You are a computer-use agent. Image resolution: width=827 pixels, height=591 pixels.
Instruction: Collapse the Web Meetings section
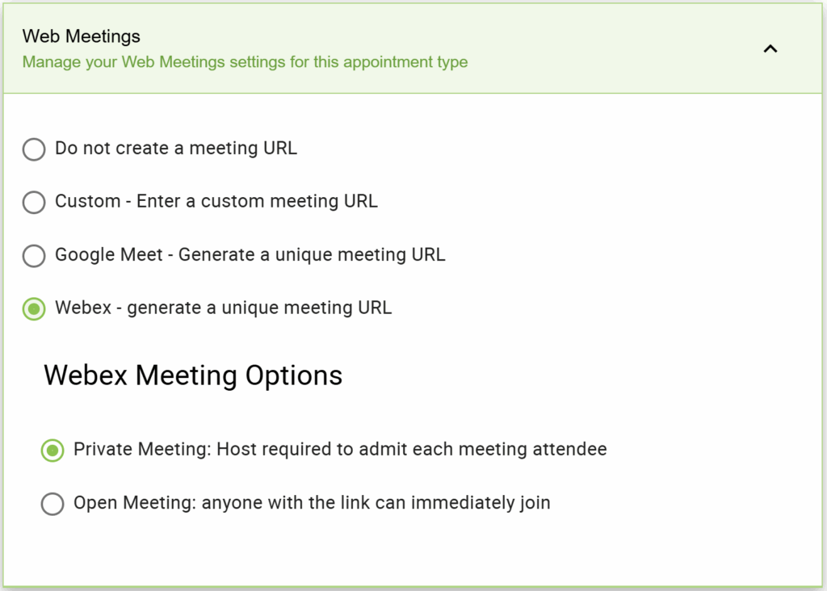(770, 49)
